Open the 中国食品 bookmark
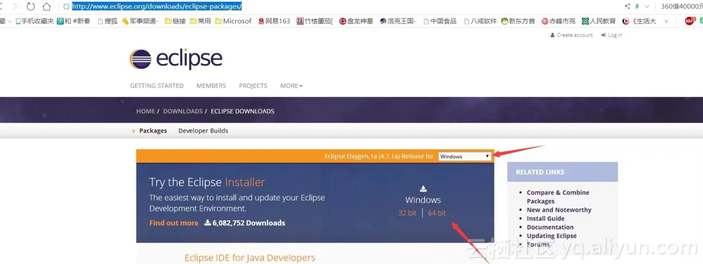Image resolution: width=703 pixels, height=264 pixels. 440,21
